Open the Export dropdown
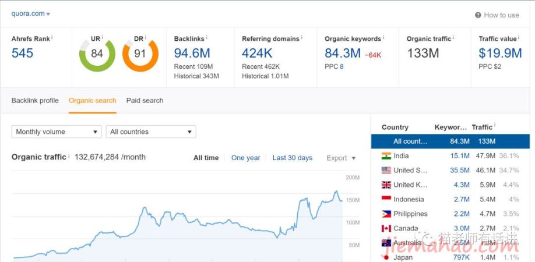Image resolution: width=535 pixels, height=262 pixels. tap(341, 158)
